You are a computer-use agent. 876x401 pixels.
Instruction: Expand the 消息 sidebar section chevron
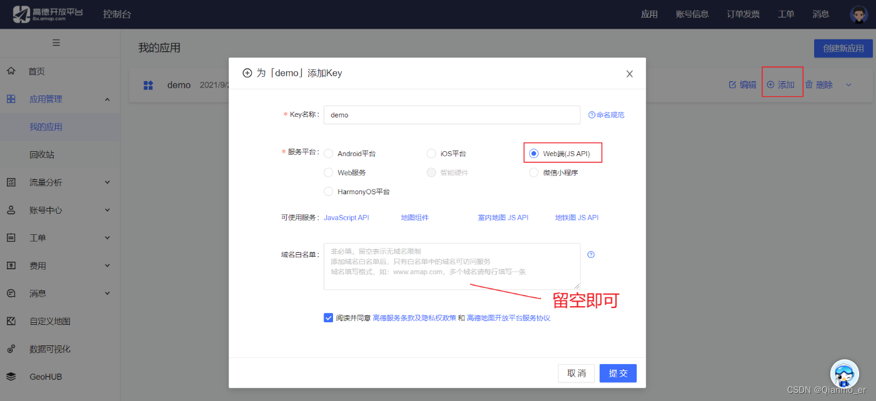click(107, 293)
